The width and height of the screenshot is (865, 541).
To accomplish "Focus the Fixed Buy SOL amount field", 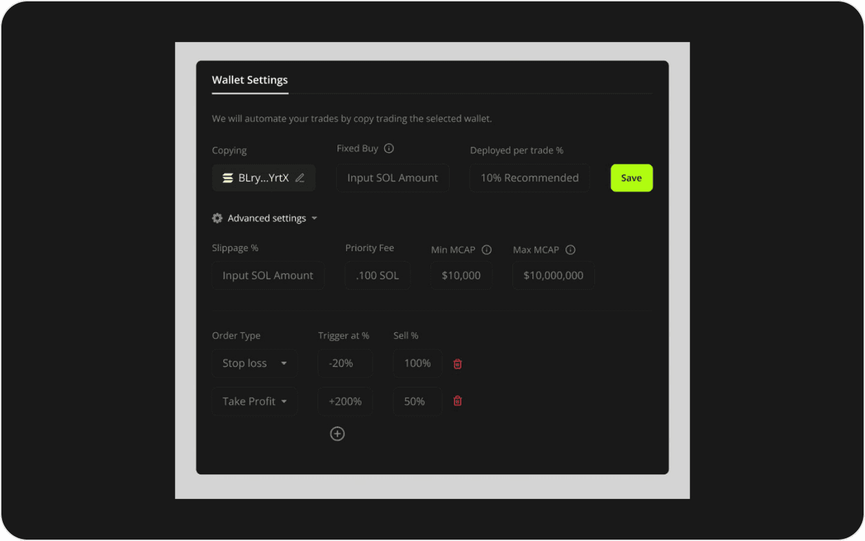I will click(x=393, y=178).
